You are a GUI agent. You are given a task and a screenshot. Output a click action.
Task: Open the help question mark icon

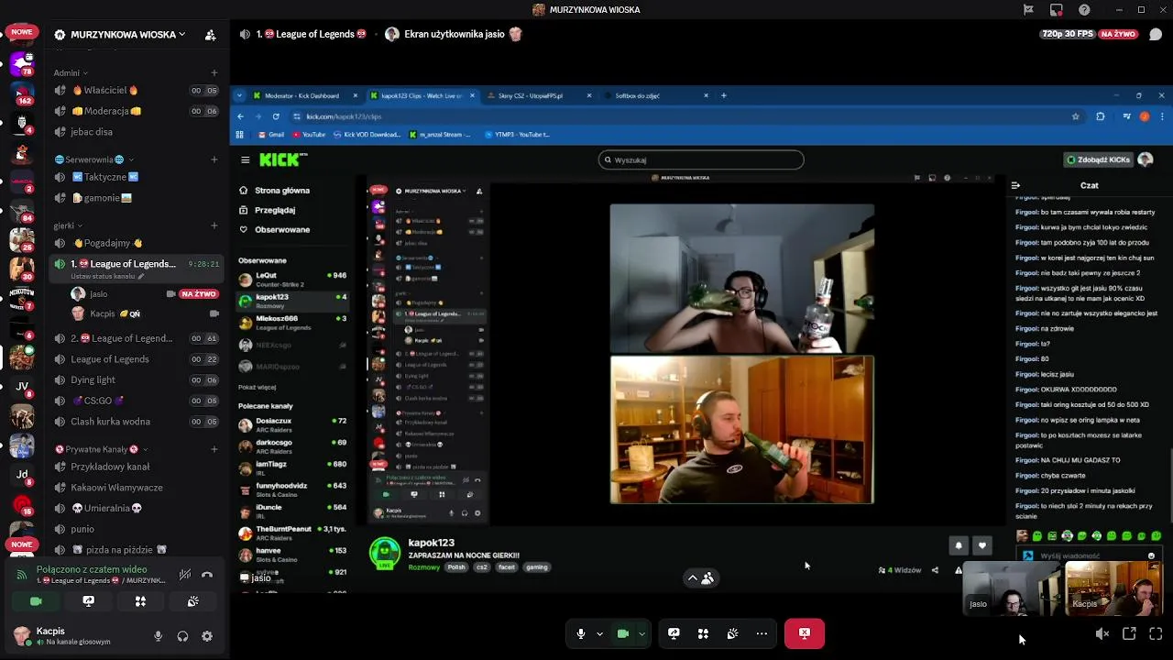(x=1085, y=10)
